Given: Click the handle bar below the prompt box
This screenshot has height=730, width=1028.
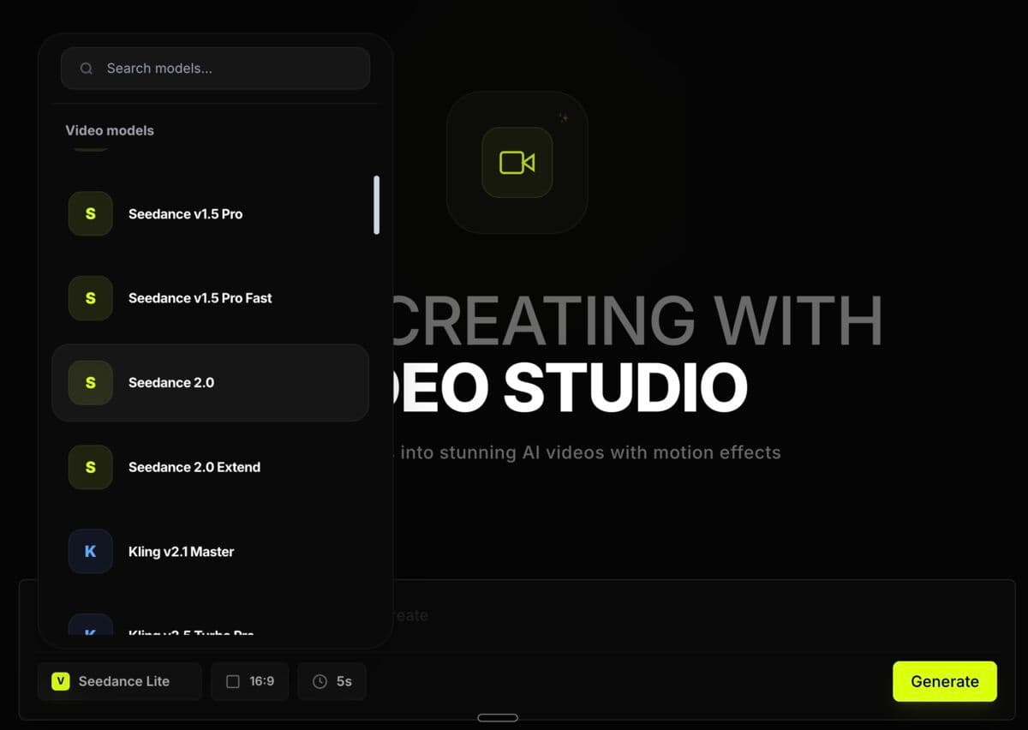Looking at the screenshot, I should point(498,717).
